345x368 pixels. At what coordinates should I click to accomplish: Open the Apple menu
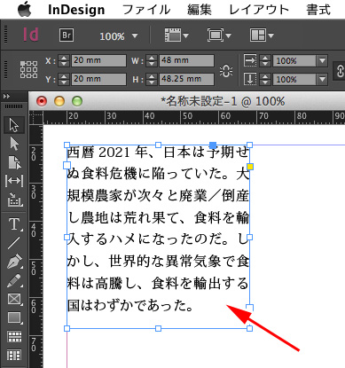(x=24, y=9)
